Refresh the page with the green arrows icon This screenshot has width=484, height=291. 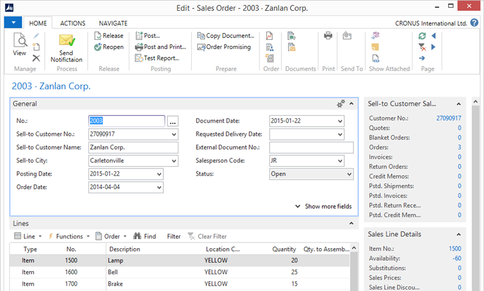(x=422, y=36)
